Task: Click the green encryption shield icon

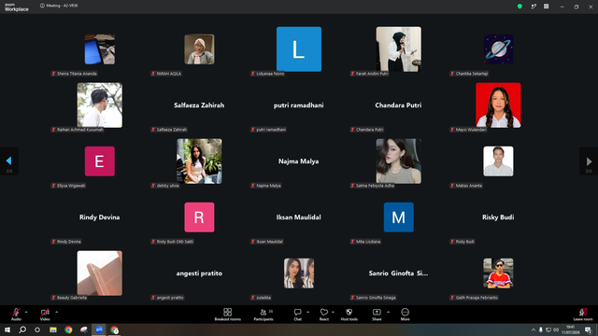Action: pyautogui.click(x=520, y=7)
